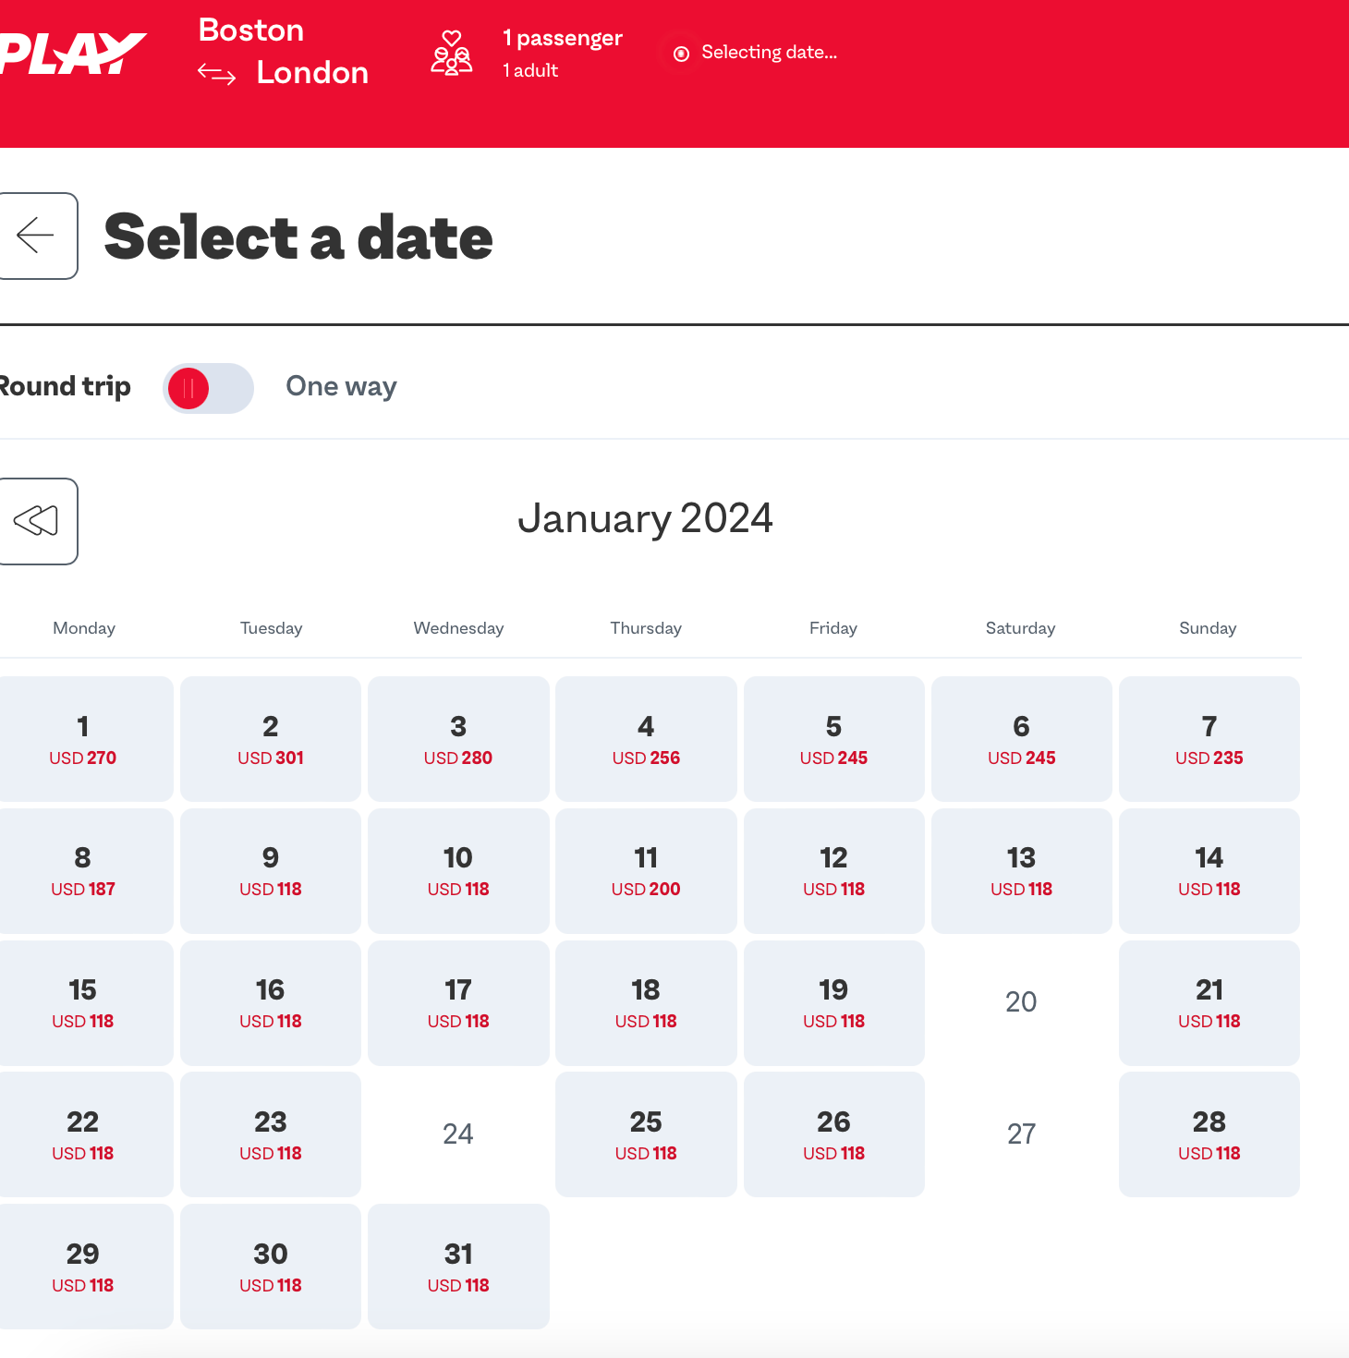Select January 1 for USD 270
The width and height of the screenshot is (1349, 1358).
click(x=83, y=739)
